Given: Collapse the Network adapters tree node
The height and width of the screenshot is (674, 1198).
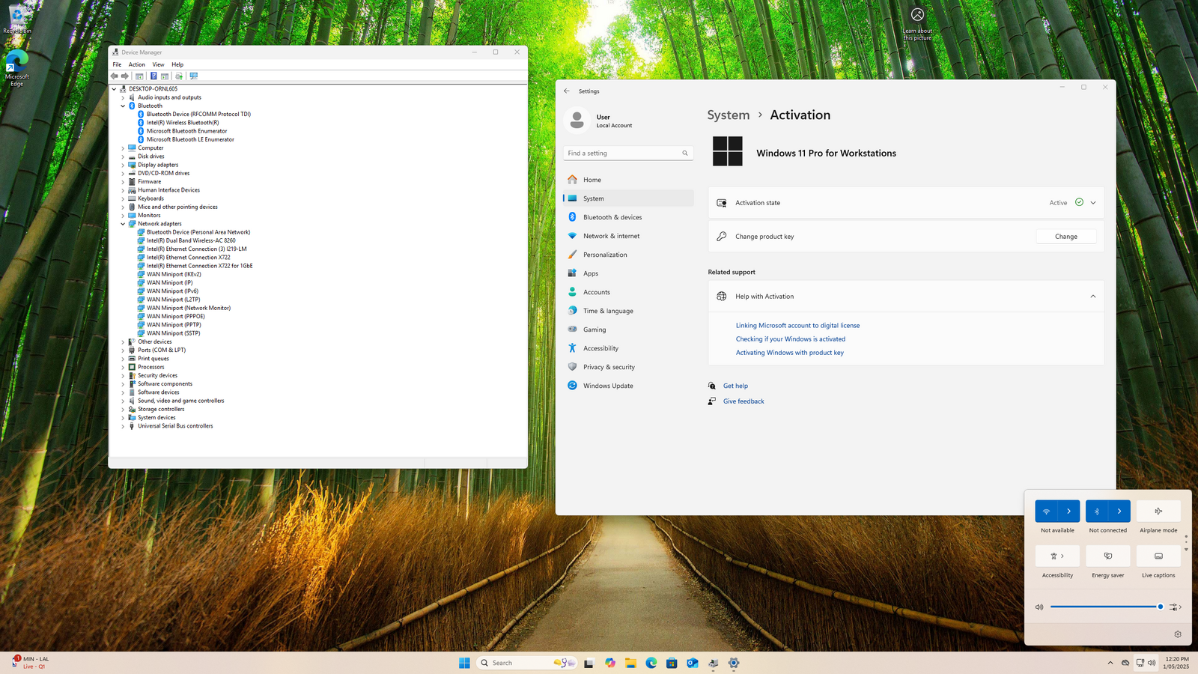Looking at the screenshot, I should (124, 224).
